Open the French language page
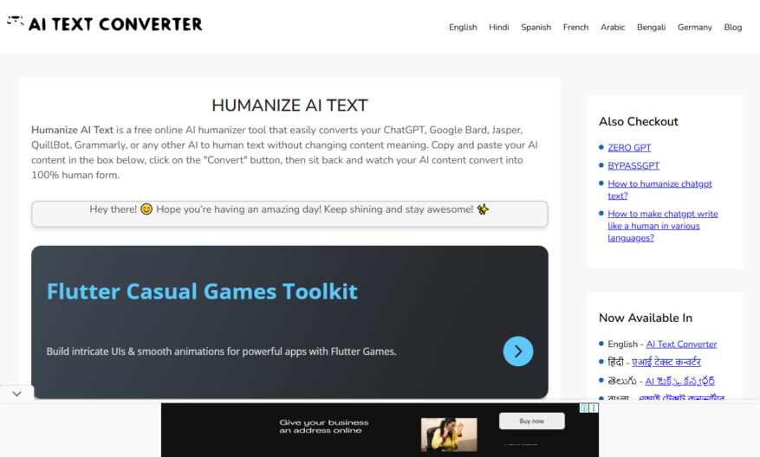760x457 pixels. click(x=575, y=27)
